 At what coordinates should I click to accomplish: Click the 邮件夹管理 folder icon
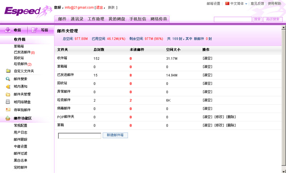click(x=8, y=94)
